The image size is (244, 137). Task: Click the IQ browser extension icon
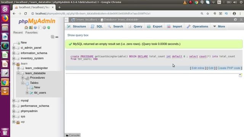coord(226,14)
